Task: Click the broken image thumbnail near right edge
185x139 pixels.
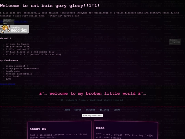Action: tap(175, 42)
